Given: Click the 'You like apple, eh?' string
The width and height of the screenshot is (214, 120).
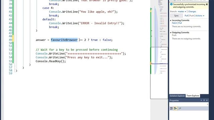Looking at the screenshot, I should (97, 12).
